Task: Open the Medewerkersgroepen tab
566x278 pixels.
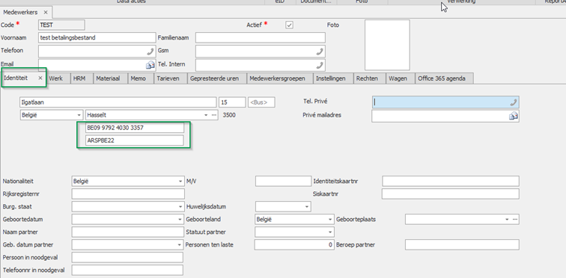Action: coord(280,78)
